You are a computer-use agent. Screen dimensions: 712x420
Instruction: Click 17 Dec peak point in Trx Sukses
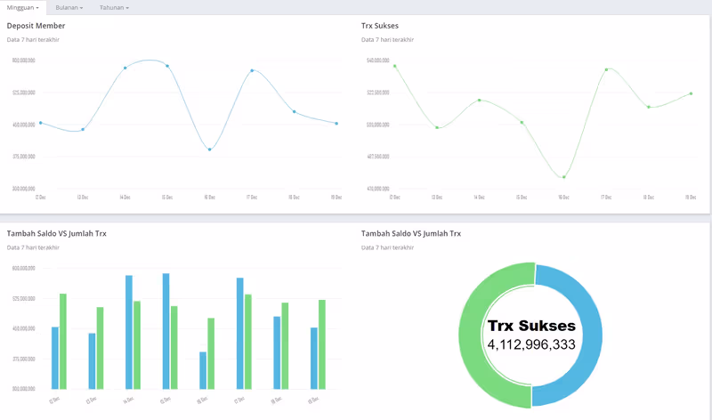[607, 69]
